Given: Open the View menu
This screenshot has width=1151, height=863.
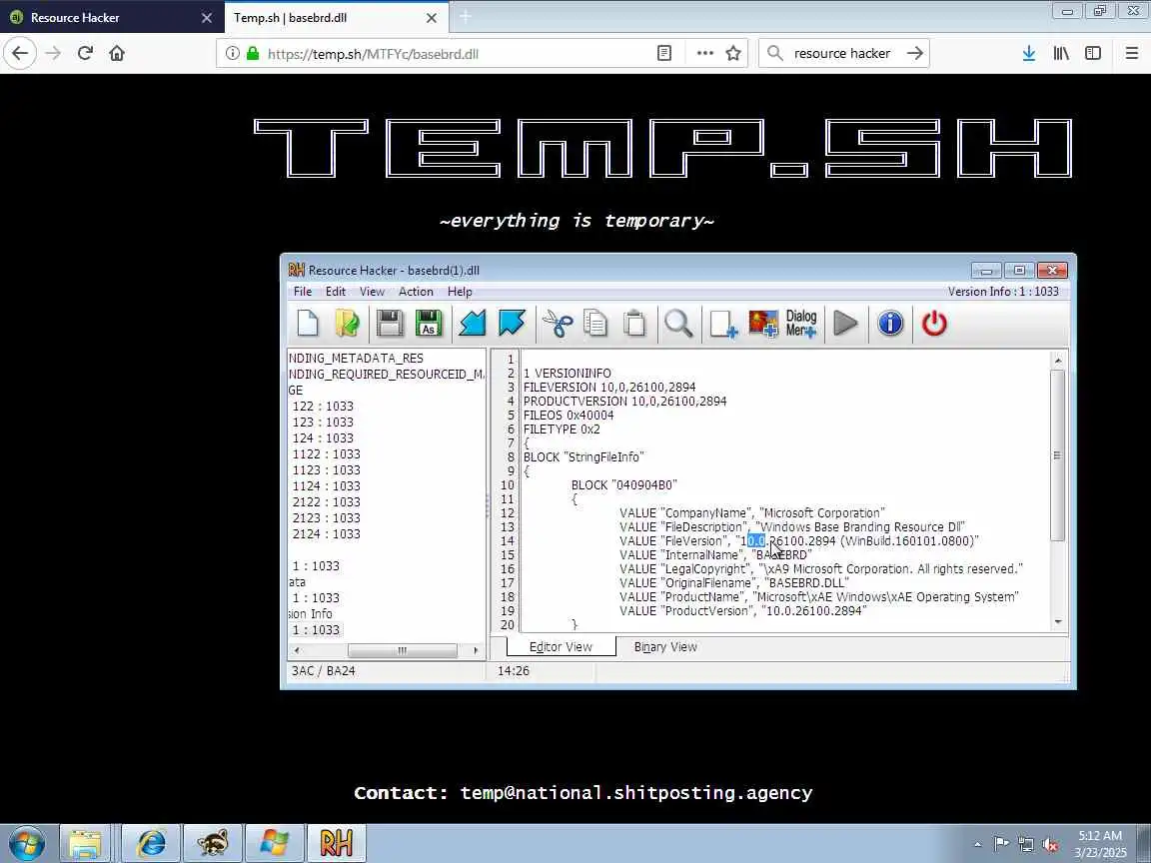Looking at the screenshot, I should click(x=372, y=292).
